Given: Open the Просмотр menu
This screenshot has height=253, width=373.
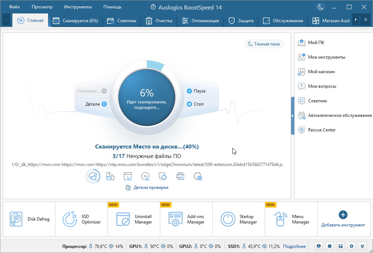Looking at the screenshot, I should tap(42, 7).
